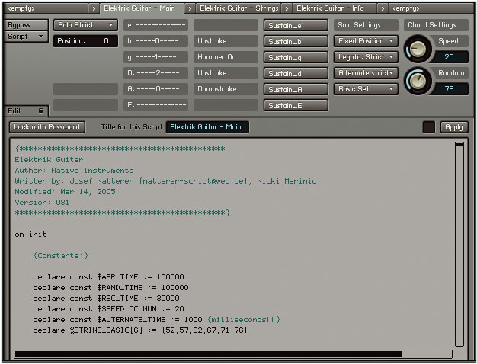
Task: Click the dark status indicator beside Apply
Action: pos(429,127)
